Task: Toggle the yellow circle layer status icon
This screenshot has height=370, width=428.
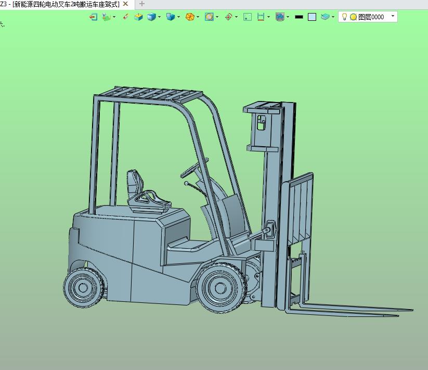Action: (354, 17)
